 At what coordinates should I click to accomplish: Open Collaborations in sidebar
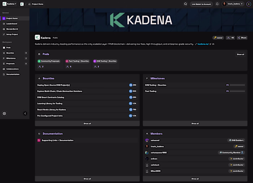tap(15, 69)
